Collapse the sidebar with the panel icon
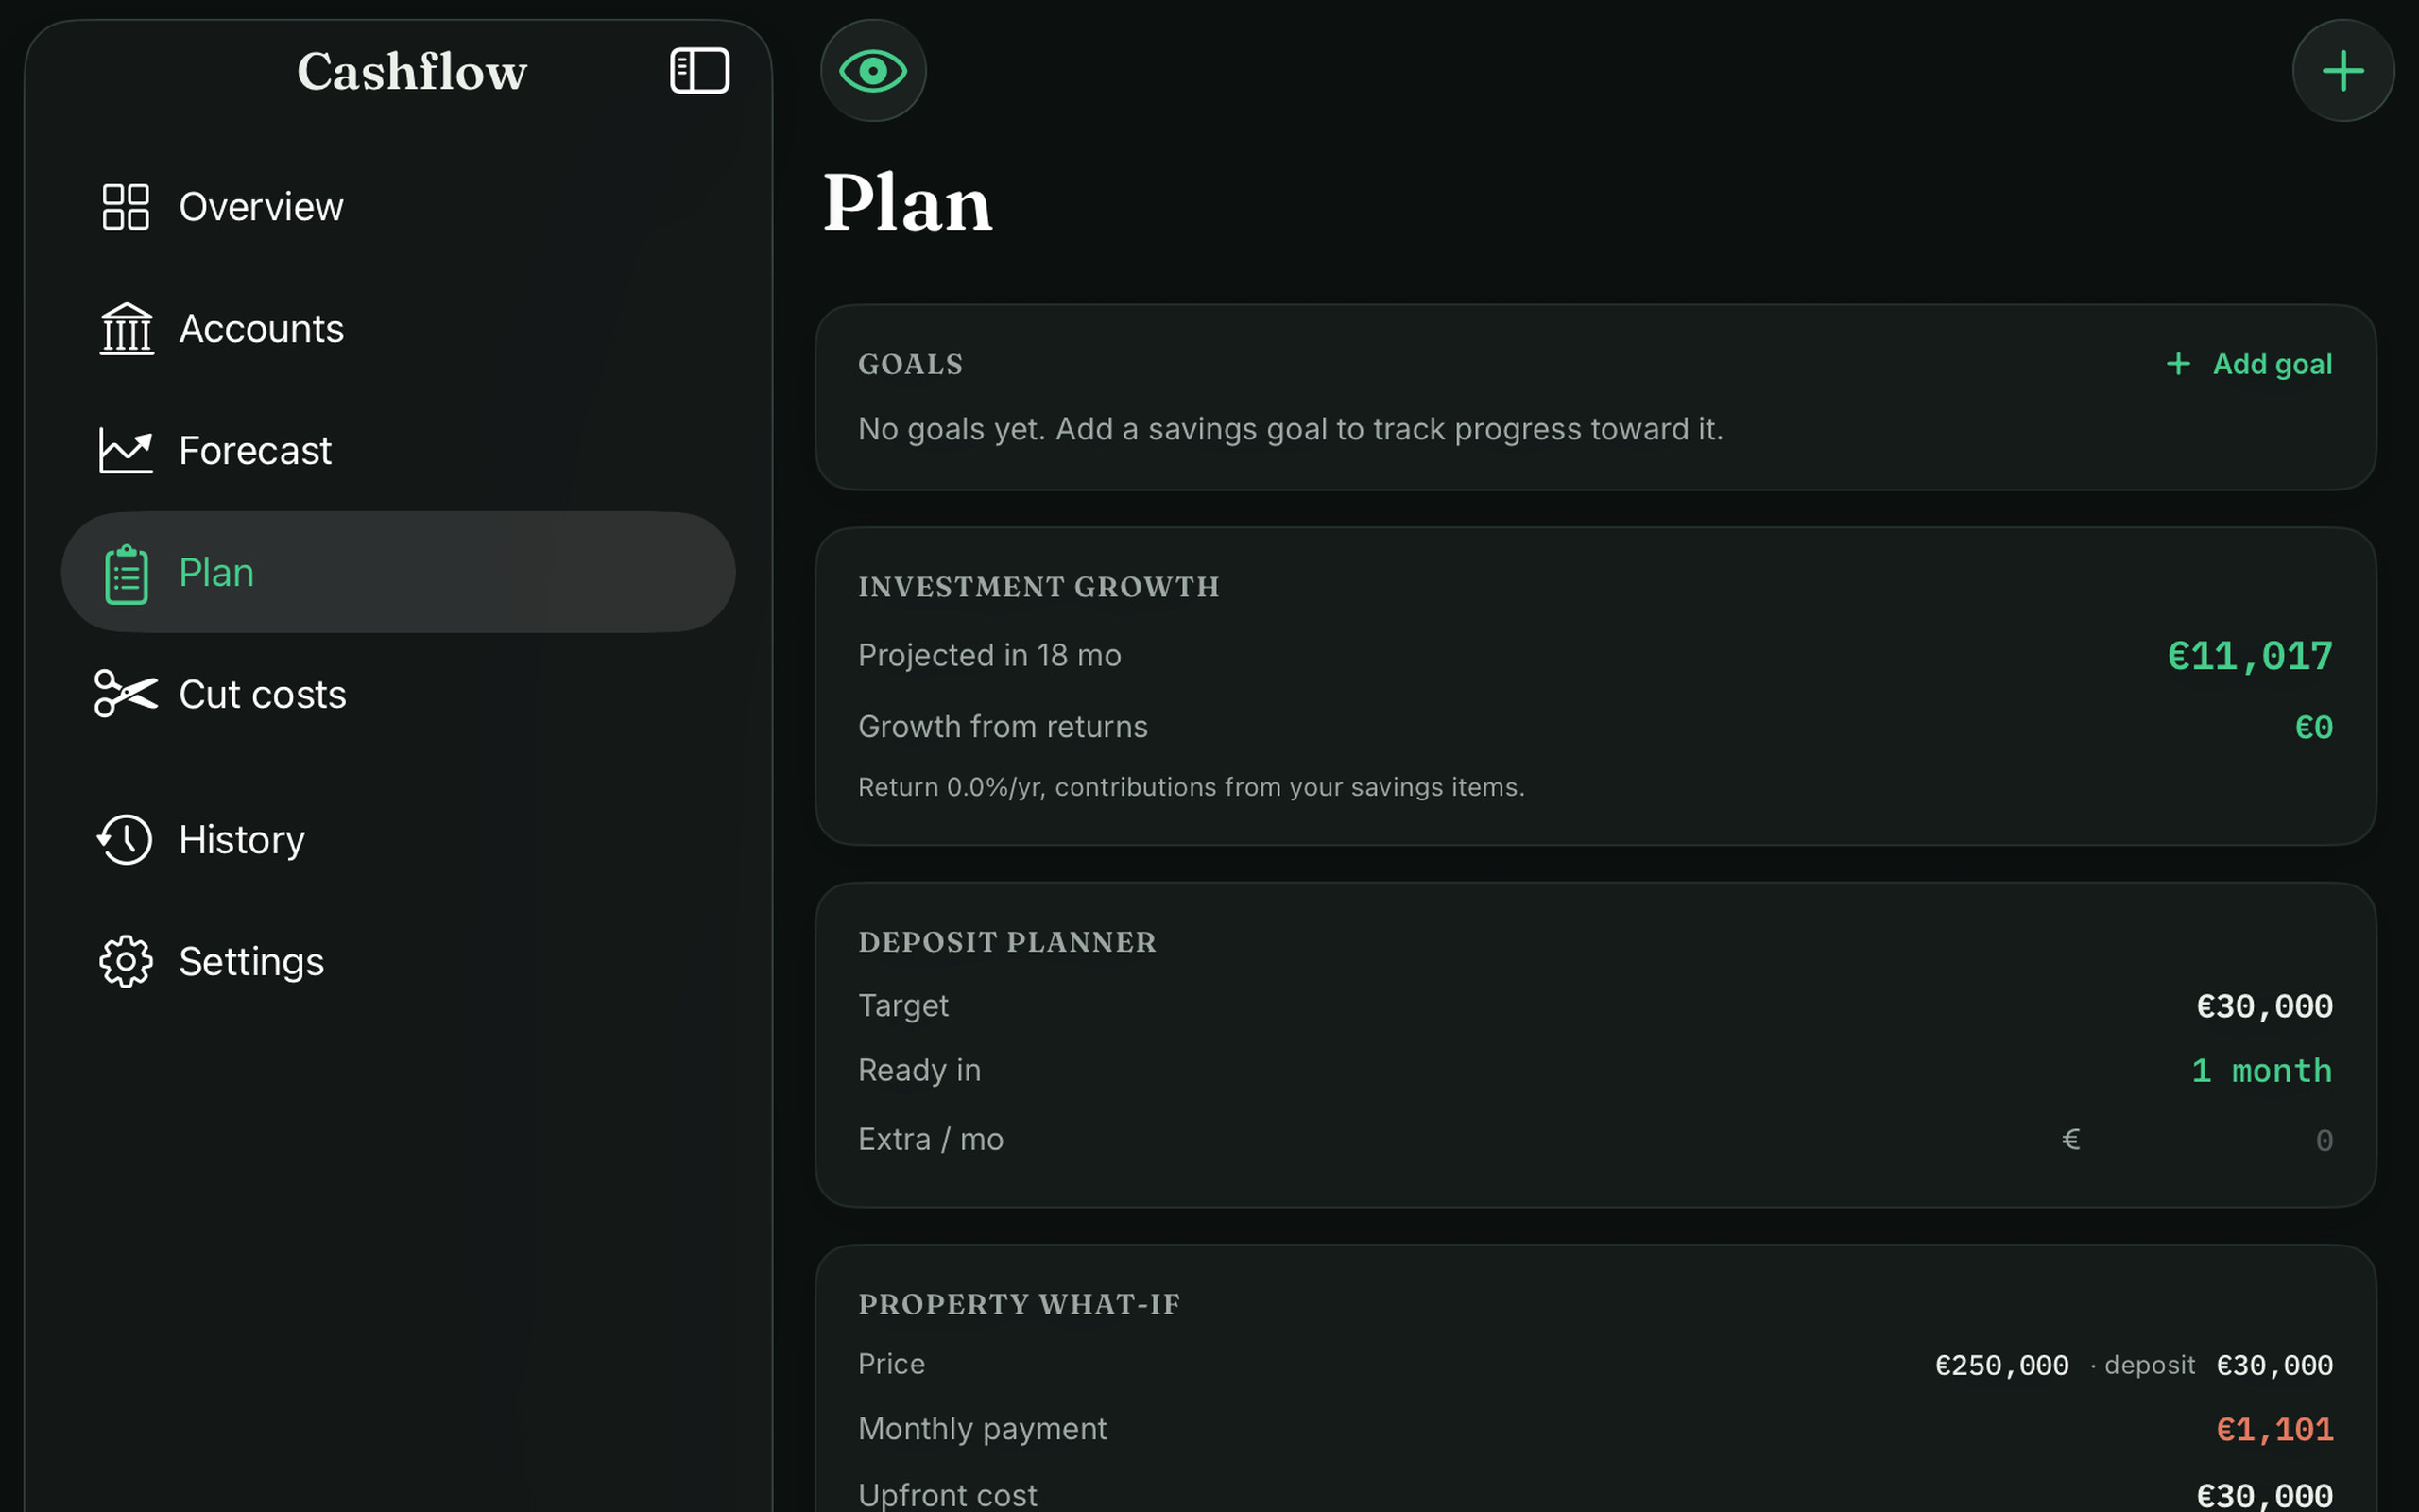Screen dimensions: 2419x1512 (698, 71)
